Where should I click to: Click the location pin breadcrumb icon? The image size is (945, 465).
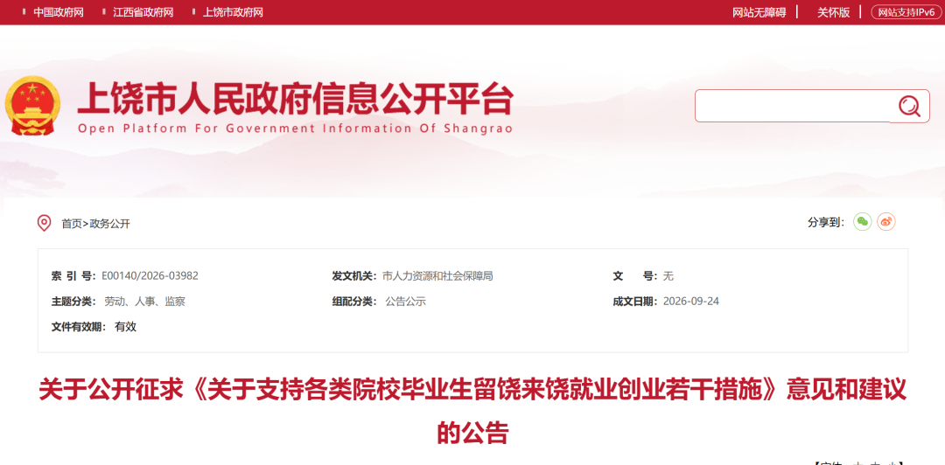44,224
